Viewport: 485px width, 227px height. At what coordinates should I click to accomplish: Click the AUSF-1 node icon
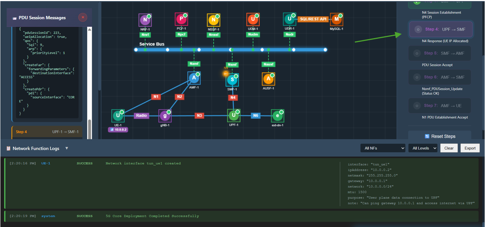click(268, 79)
